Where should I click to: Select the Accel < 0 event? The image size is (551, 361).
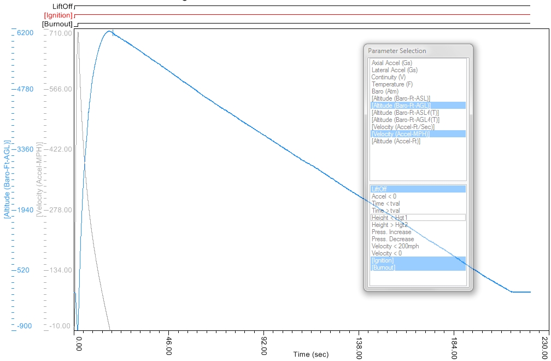pyautogui.click(x=418, y=196)
